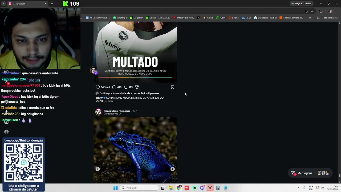The image size is (341, 192).
Task: Open Discord from taskbar
Action: (202, 188)
